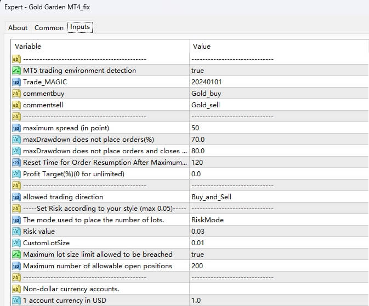
Task: Click the allowed trading direction enum icon
Action: coord(16,197)
